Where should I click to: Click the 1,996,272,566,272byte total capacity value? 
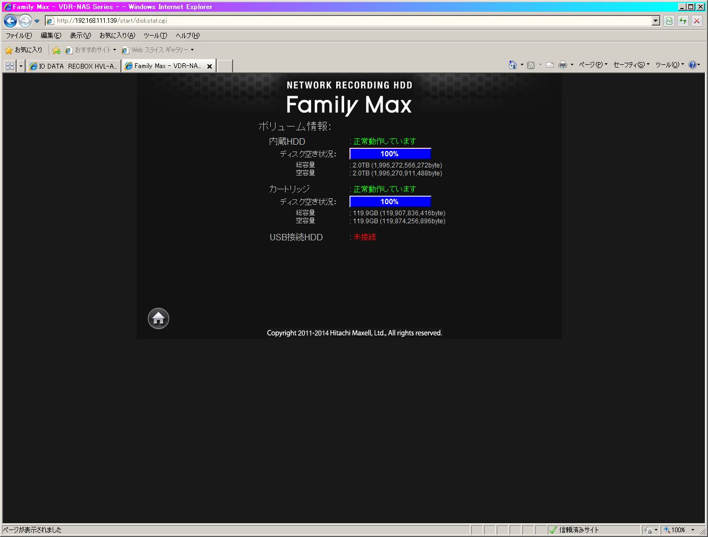tap(407, 165)
